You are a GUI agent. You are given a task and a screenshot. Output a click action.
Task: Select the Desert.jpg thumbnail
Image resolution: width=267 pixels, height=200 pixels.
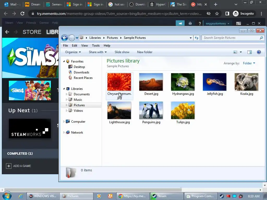click(151, 82)
